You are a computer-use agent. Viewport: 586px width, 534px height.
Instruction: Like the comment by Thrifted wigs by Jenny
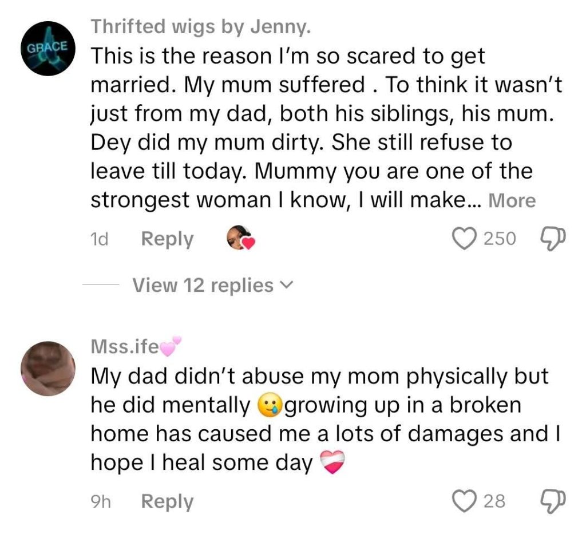466,238
